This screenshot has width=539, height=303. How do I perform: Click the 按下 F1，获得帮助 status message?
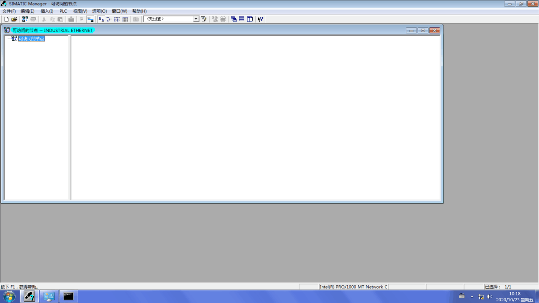(20, 287)
